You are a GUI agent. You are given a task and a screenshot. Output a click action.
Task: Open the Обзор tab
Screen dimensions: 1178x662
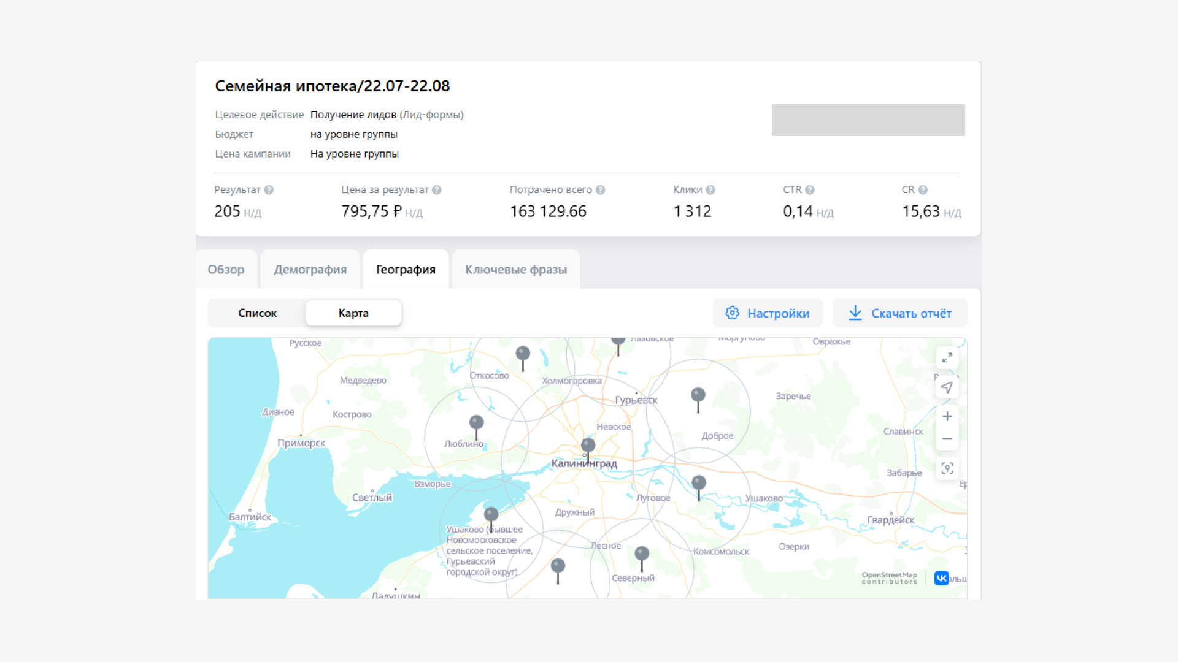226,270
